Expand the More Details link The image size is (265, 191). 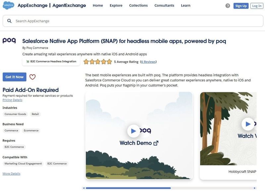(x=11, y=174)
